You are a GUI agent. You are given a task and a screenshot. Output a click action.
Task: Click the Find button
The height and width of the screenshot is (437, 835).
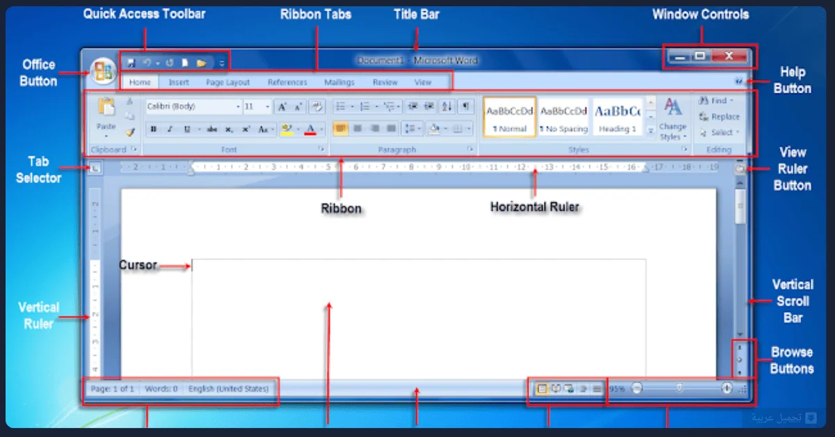(x=716, y=101)
